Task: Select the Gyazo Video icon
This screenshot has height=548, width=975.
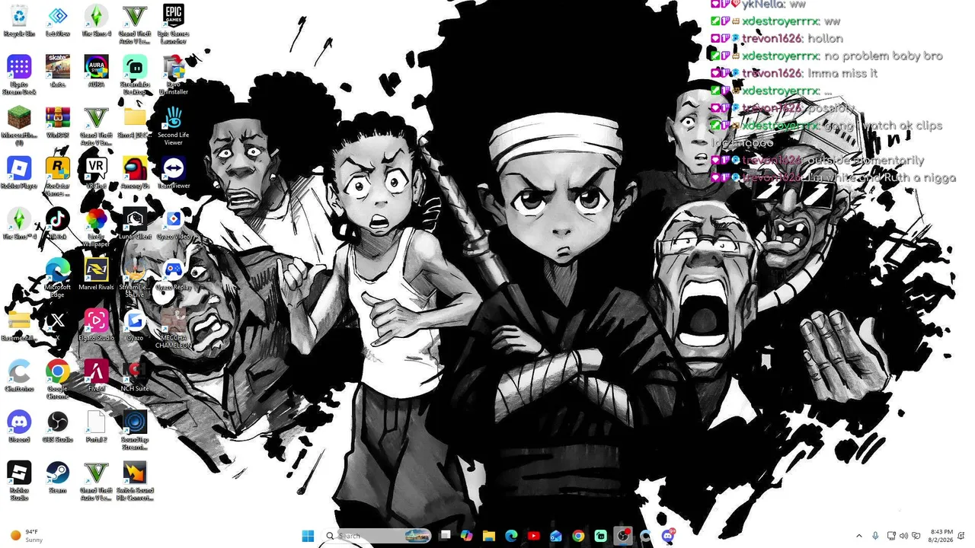Action: (x=173, y=224)
